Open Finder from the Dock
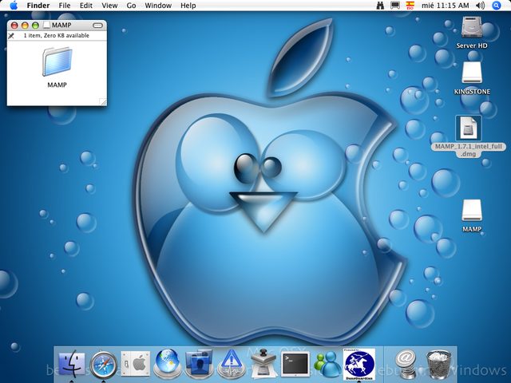Image resolution: width=511 pixels, height=383 pixels. 72,364
